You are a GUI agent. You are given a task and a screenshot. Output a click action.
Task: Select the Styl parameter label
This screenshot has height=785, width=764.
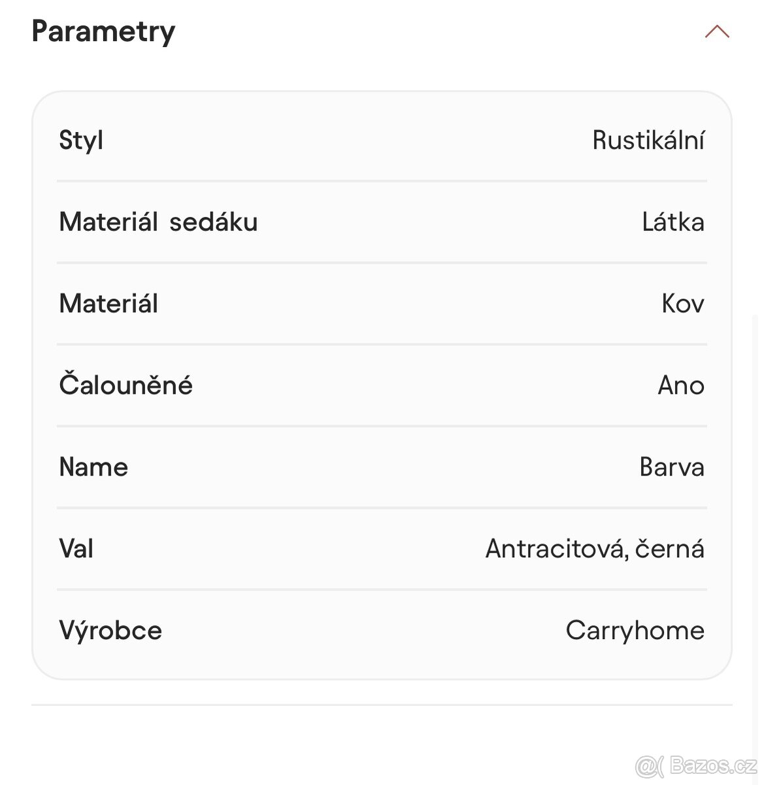pos(81,140)
